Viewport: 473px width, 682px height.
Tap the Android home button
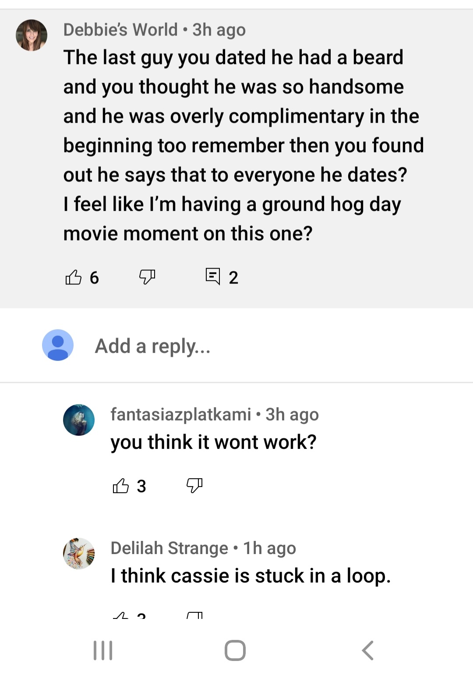(235, 650)
